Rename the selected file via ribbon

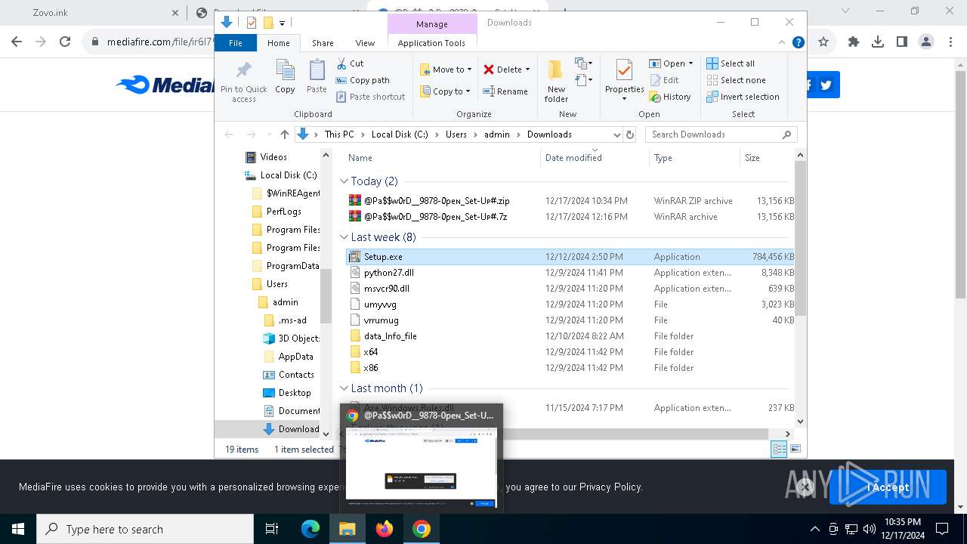coord(505,91)
